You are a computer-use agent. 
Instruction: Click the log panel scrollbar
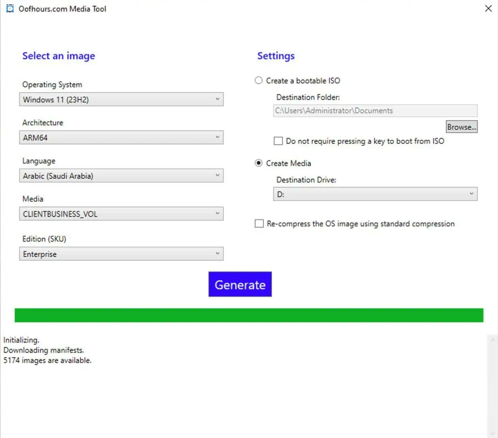click(492, 385)
